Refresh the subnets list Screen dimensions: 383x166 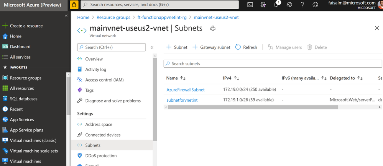coord(246,47)
